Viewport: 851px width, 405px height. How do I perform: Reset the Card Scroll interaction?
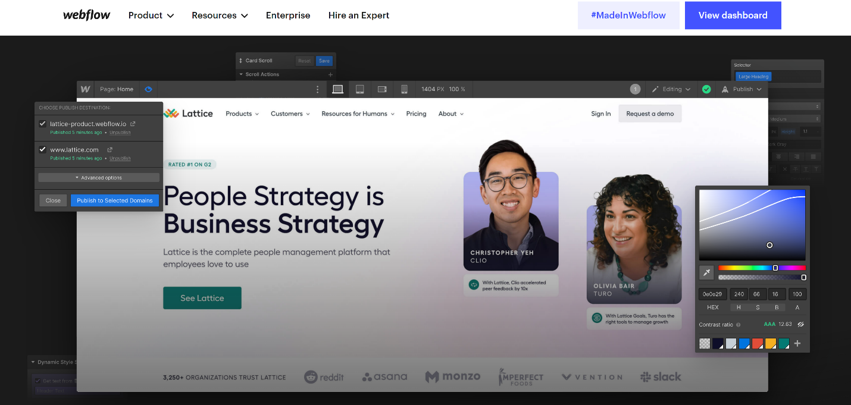click(x=305, y=61)
